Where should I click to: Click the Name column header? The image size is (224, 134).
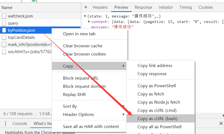tap(7, 8)
